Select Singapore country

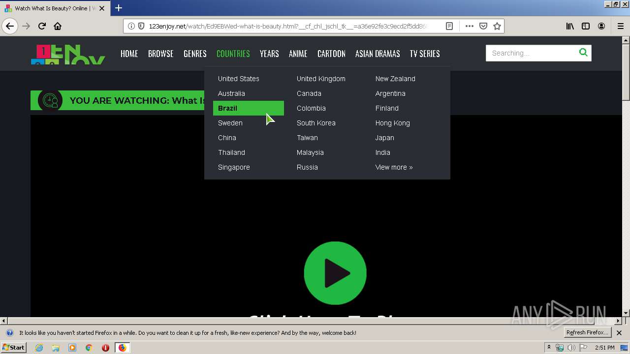[x=234, y=167]
